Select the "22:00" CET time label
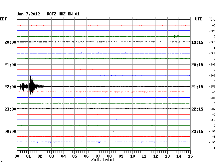The width and height of the screenshot is (217, 165). [x=10, y=87]
